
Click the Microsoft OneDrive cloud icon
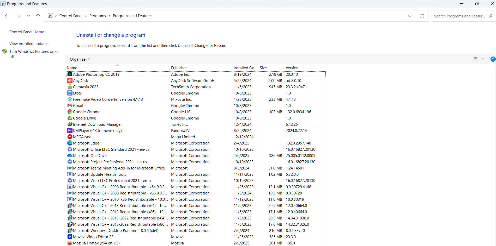pos(70,156)
